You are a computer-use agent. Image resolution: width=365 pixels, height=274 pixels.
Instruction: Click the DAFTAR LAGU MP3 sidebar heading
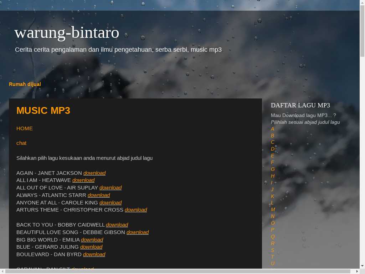300,105
